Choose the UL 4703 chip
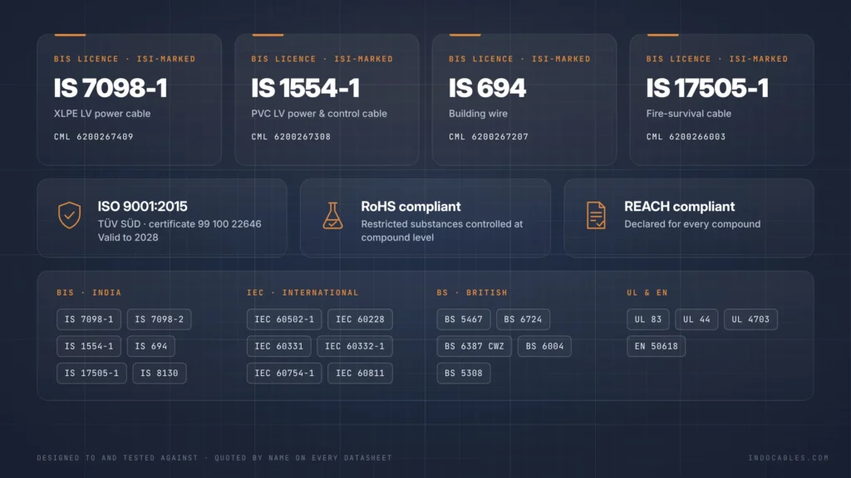Image resolution: width=851 pixels, height=478 pixels. pyautogui.click(x=750, y=319)
